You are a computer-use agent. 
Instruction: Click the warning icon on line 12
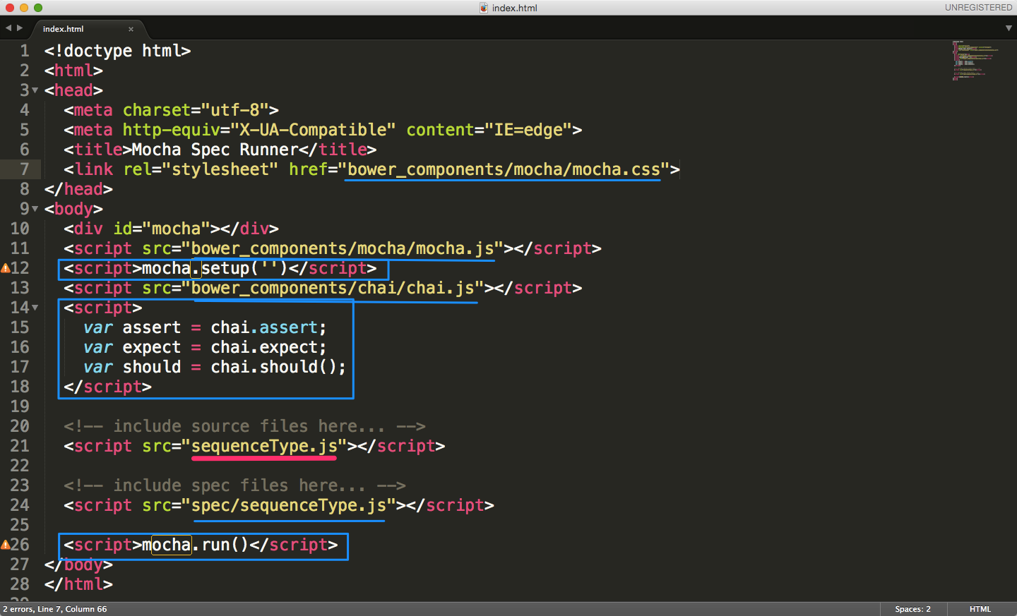click(5, 268)
